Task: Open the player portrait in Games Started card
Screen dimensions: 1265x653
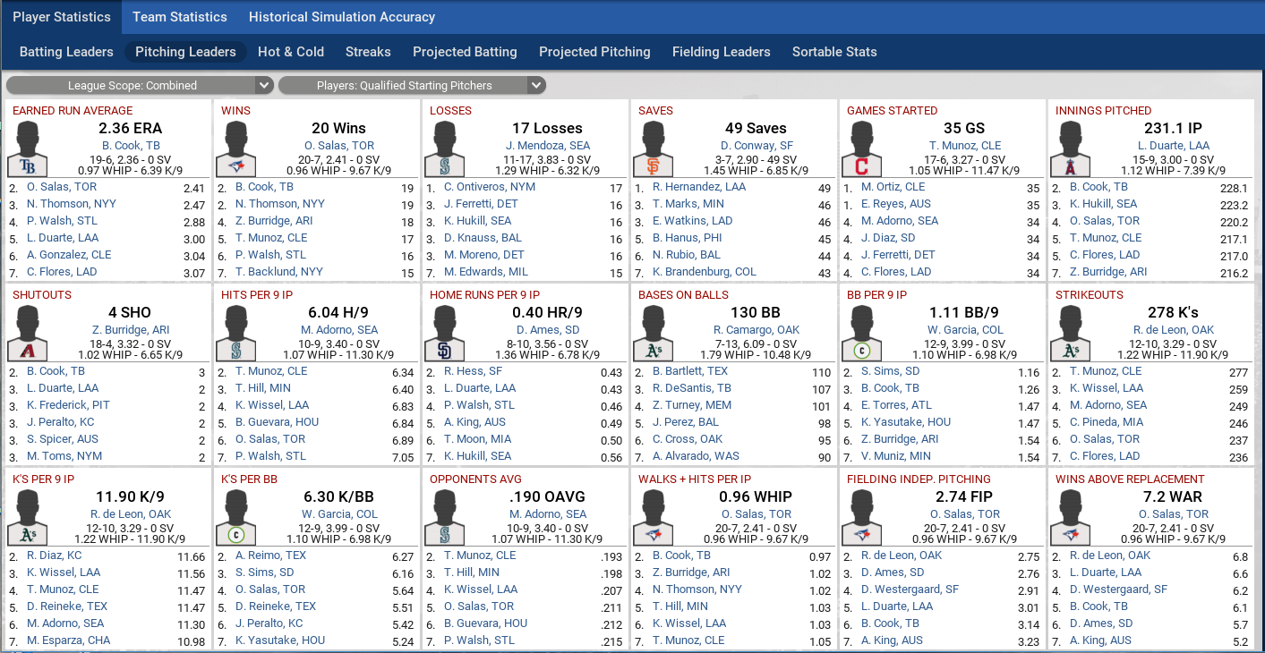Action: tap(862, 148)
